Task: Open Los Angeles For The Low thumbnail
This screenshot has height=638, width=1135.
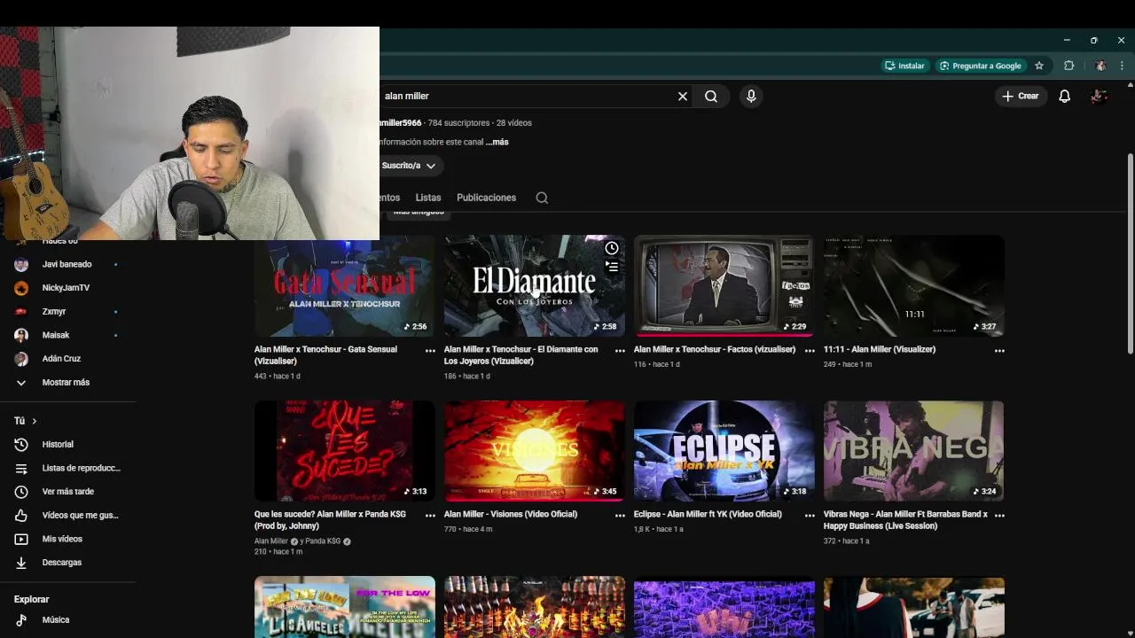Action: (345, 608)
